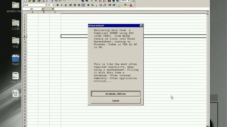The image size is (227, 127).
Task: Select column C header
Action: (55, 12)
